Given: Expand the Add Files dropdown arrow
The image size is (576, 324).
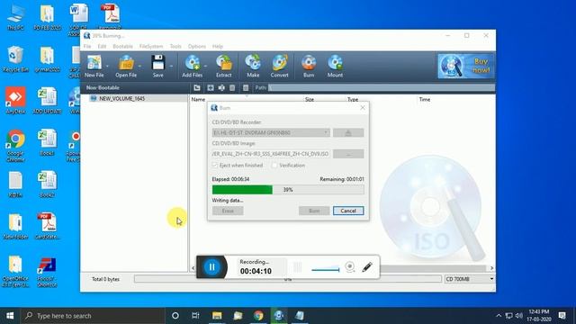Looking at the screenshot, I should (205, 66).
